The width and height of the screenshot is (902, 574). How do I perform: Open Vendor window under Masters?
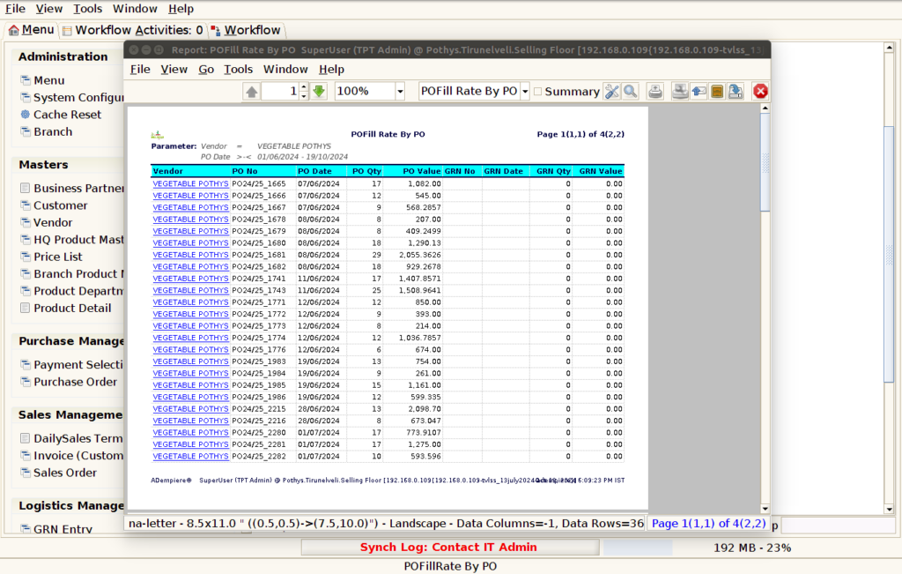[47, 222]
